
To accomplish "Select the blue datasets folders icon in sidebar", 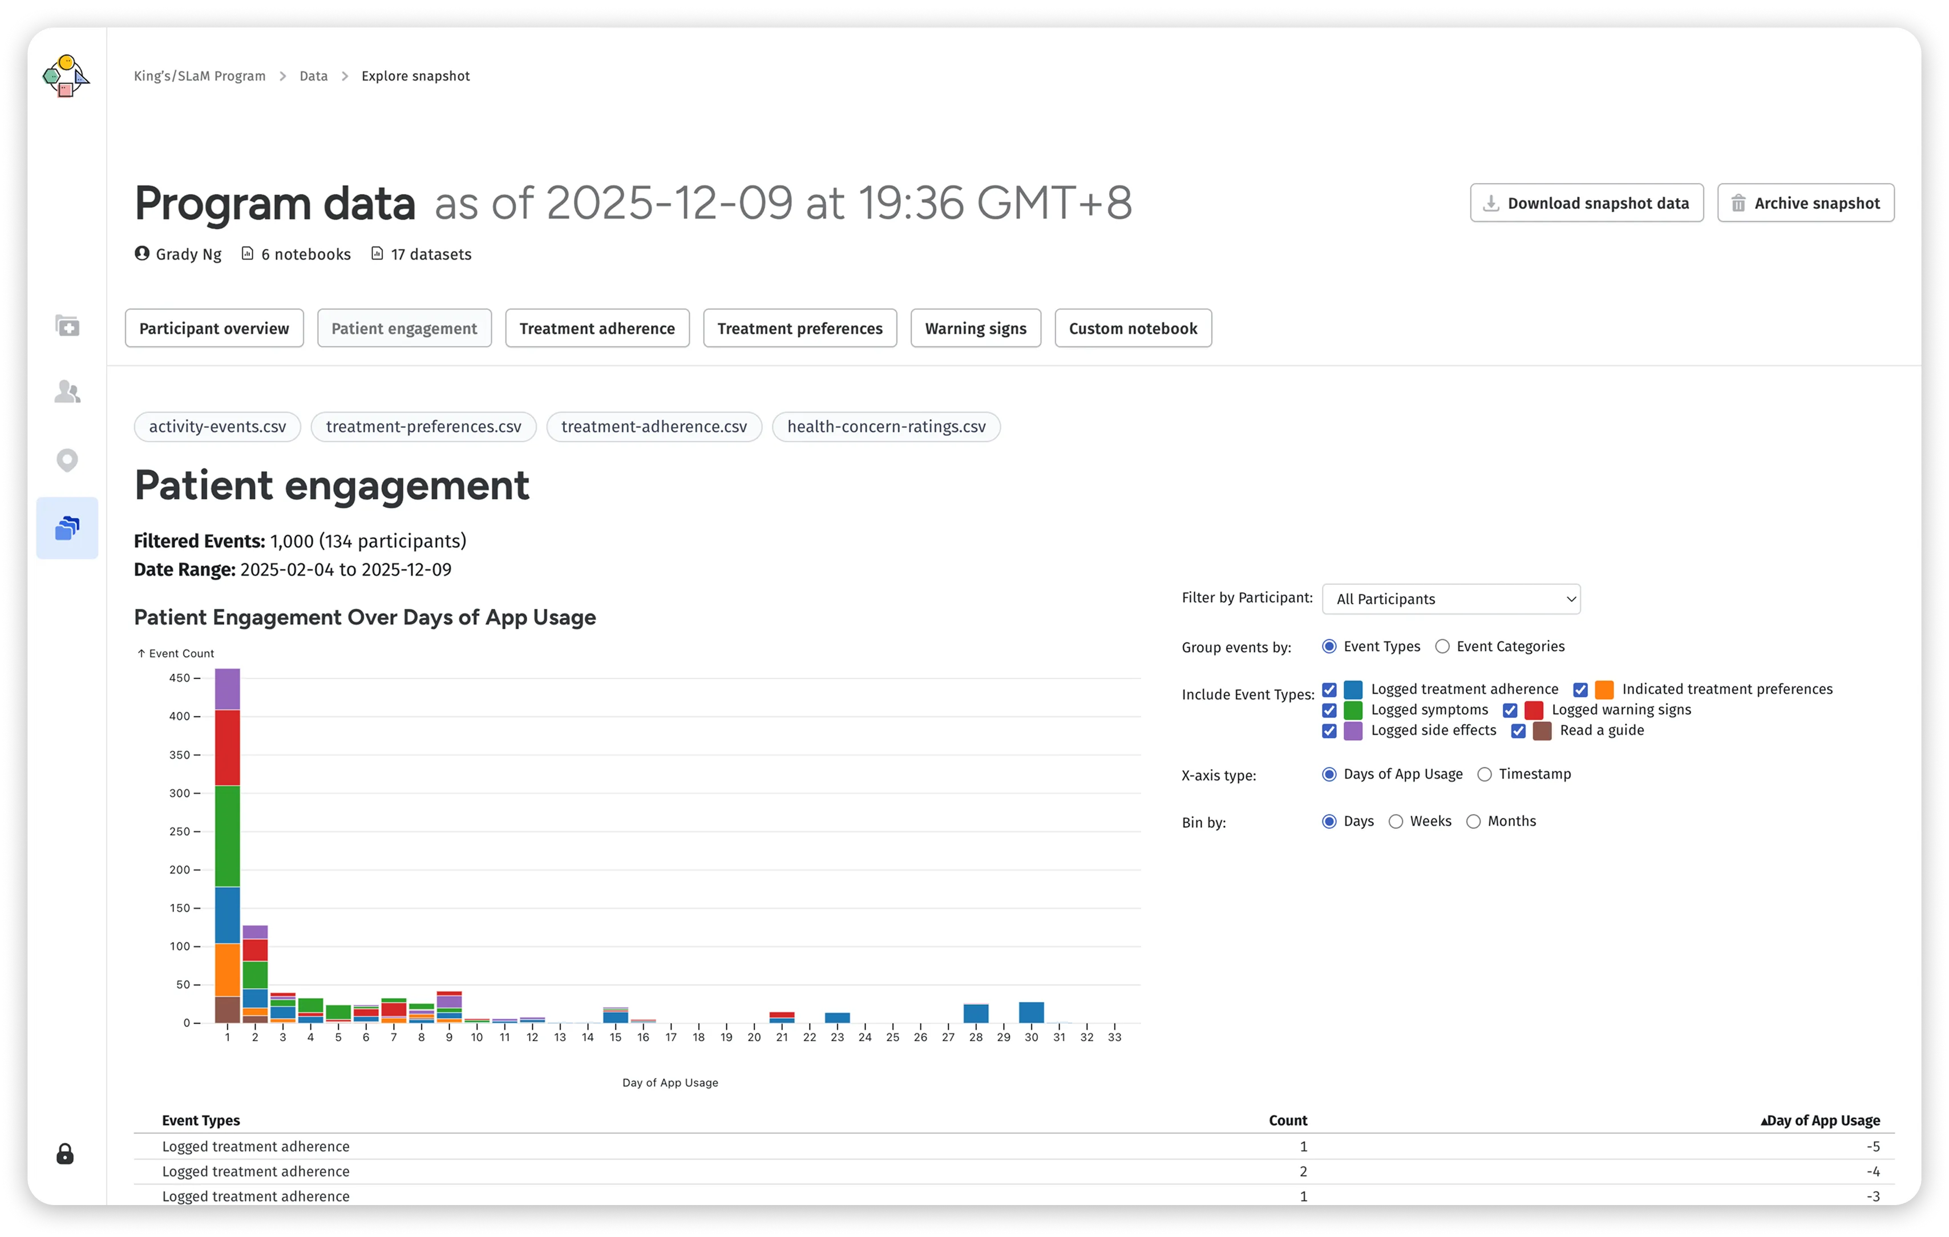I will 67,528.
